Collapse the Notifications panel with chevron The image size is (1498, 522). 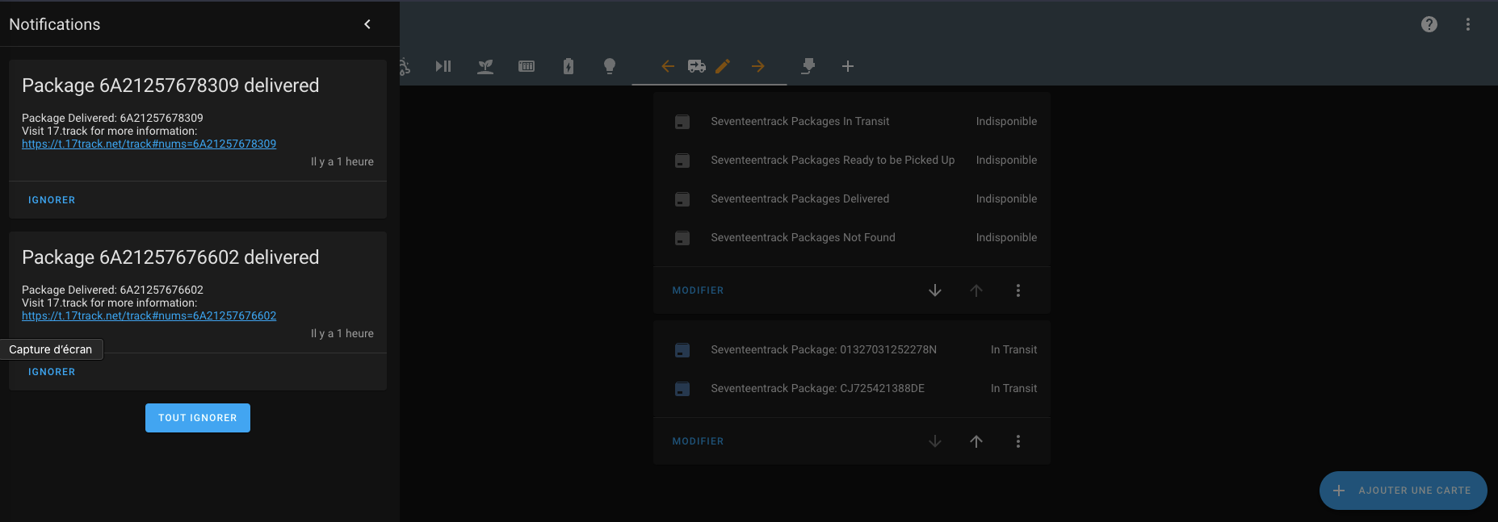tap(367, 24)
